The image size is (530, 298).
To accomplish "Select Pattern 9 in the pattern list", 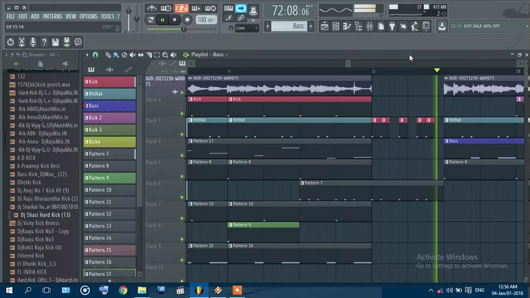I will (x=109, y=178).
